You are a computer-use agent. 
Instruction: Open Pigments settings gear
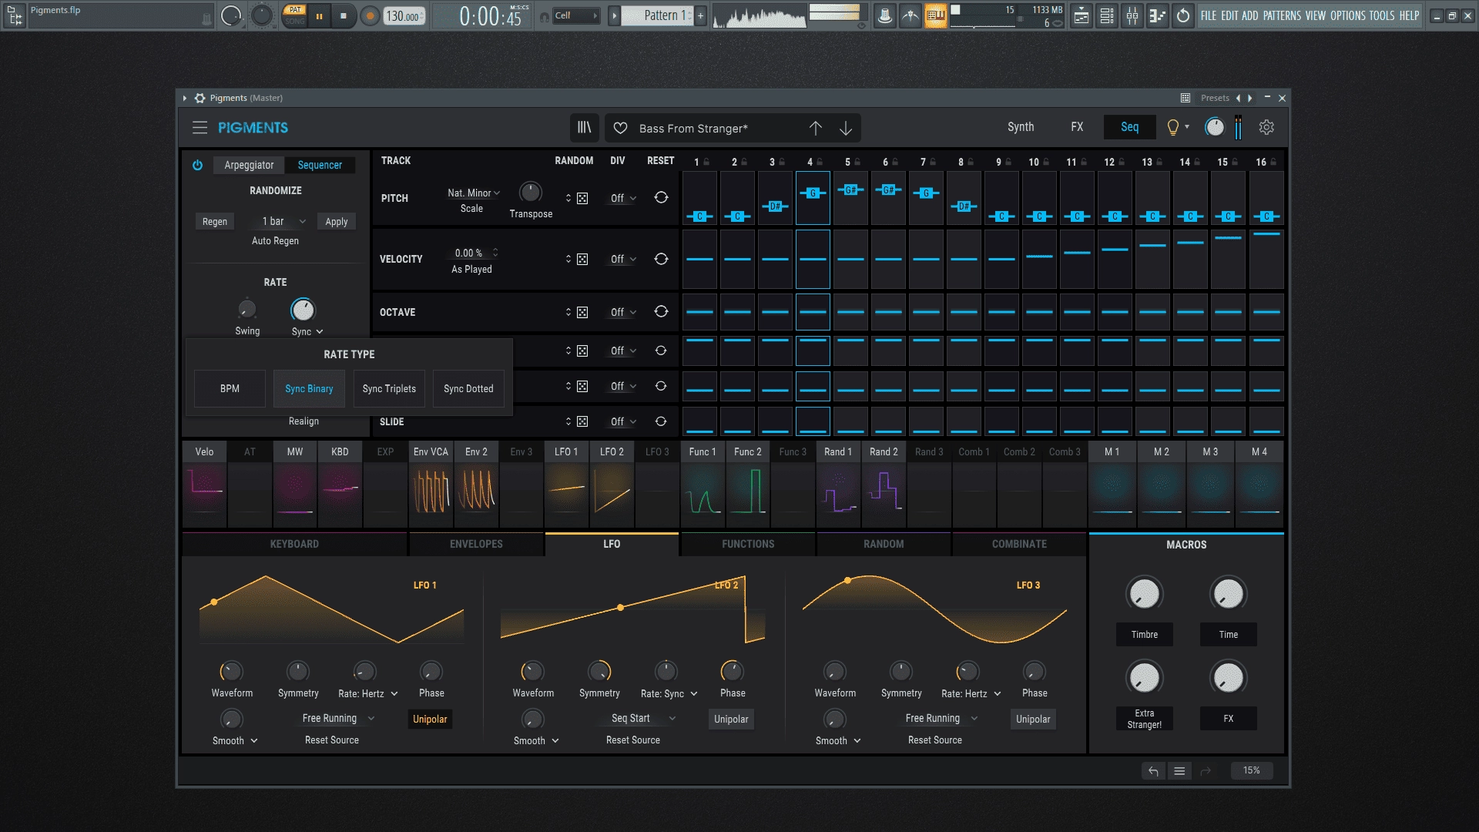[1266, 127]
